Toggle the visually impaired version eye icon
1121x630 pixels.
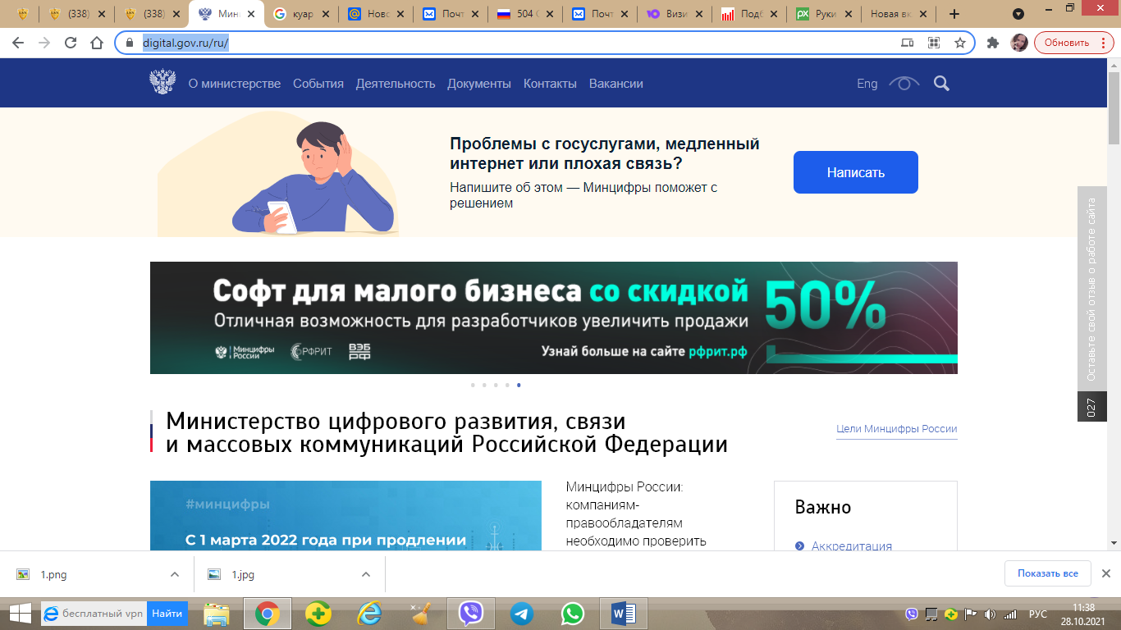[x=904, y=83]
